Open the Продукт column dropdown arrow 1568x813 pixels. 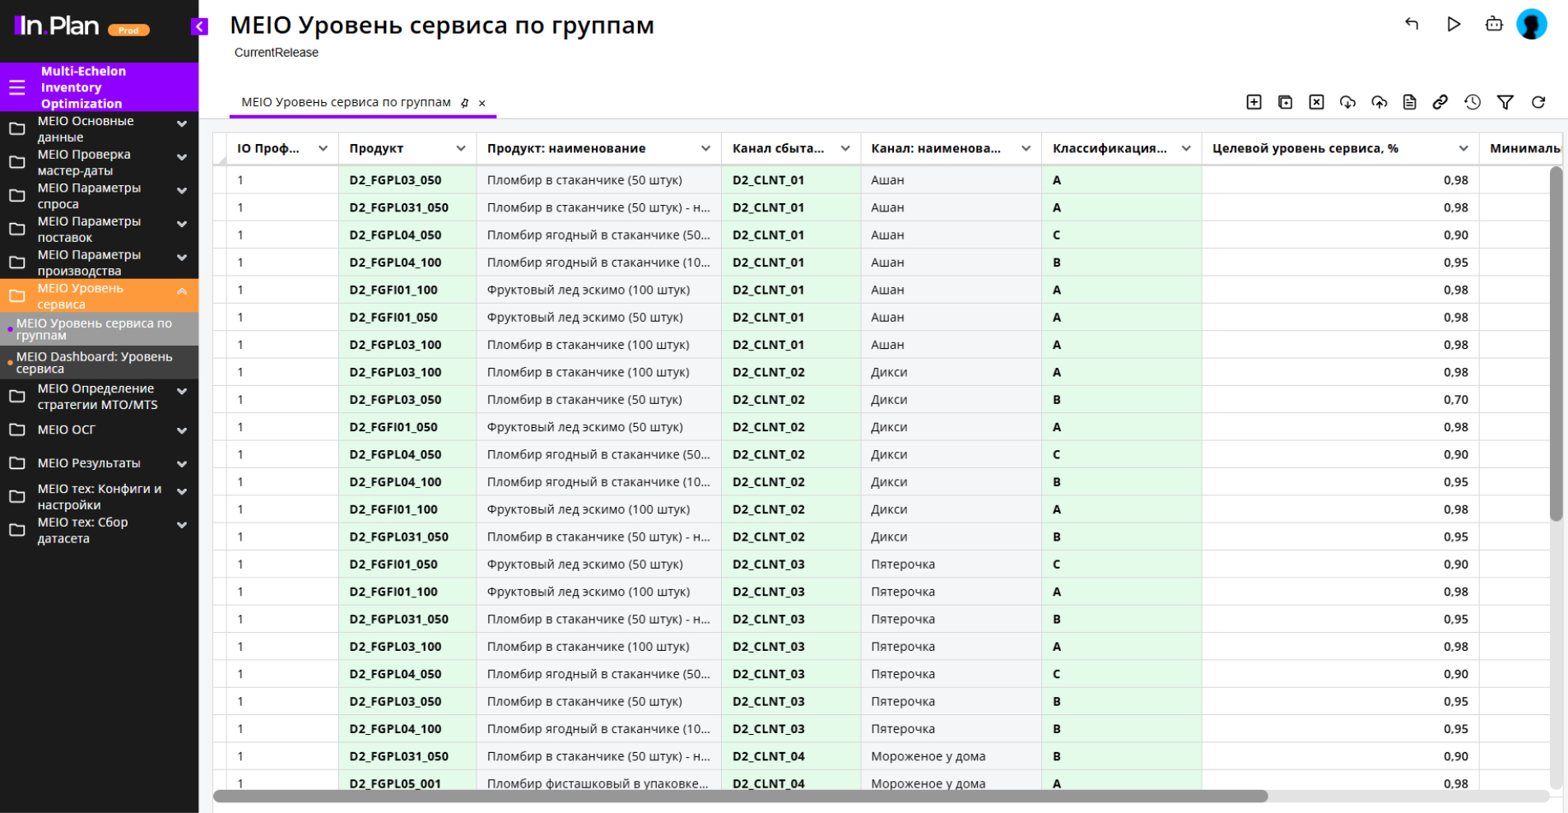pos(460,149)
